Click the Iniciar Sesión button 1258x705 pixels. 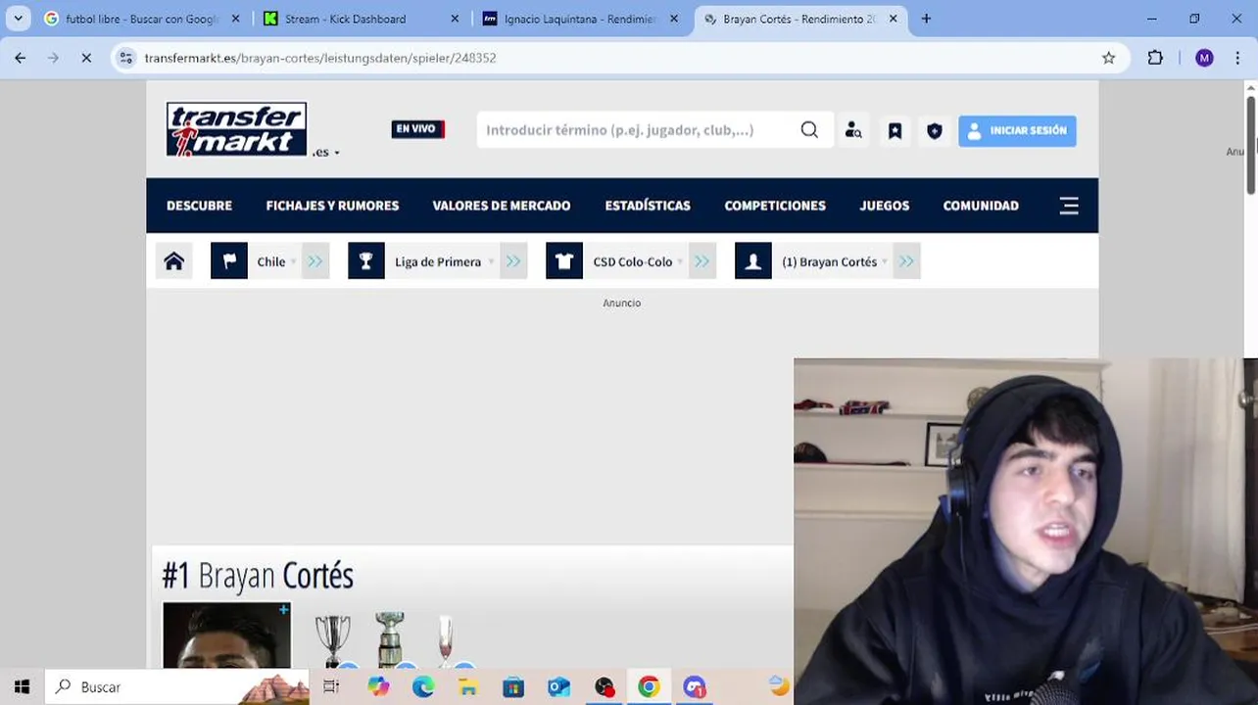point(1017,130)
